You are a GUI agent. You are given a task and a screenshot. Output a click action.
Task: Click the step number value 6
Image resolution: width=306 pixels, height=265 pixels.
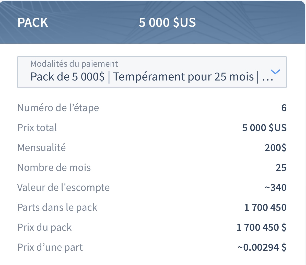[x=284, y=108]
